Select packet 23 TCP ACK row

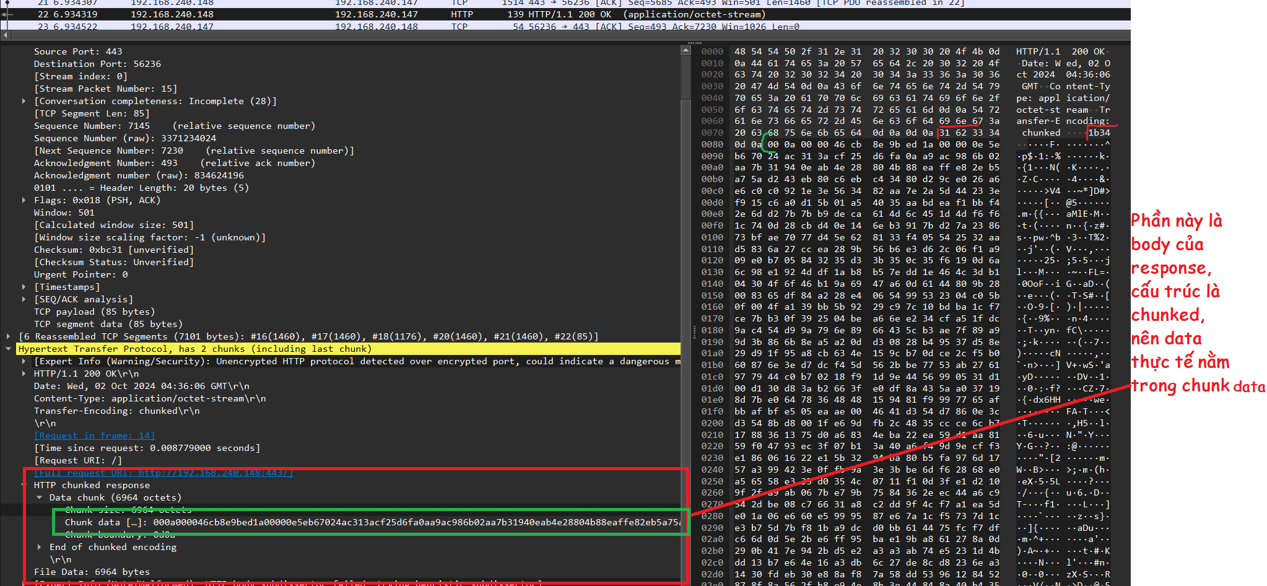565,27
